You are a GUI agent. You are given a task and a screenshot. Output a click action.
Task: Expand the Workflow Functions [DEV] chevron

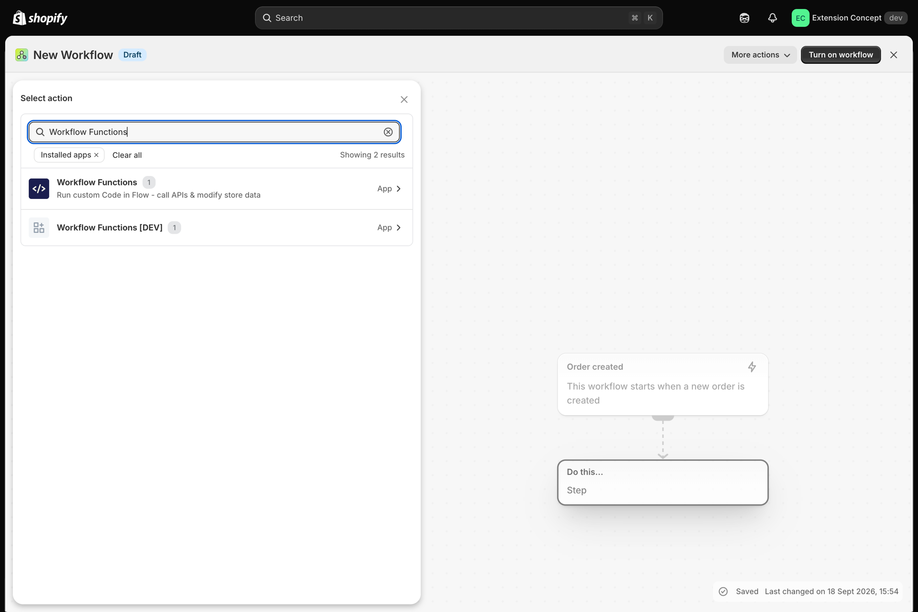tap(398, 228)
